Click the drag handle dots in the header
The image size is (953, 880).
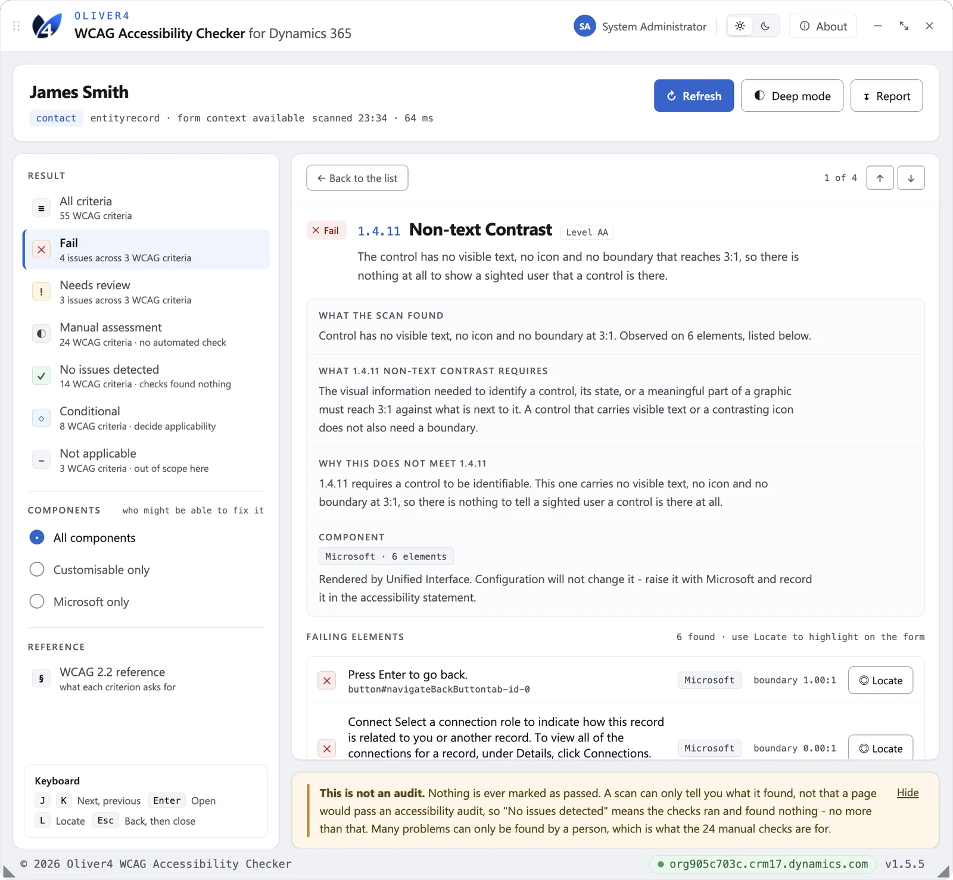[17, 26]
